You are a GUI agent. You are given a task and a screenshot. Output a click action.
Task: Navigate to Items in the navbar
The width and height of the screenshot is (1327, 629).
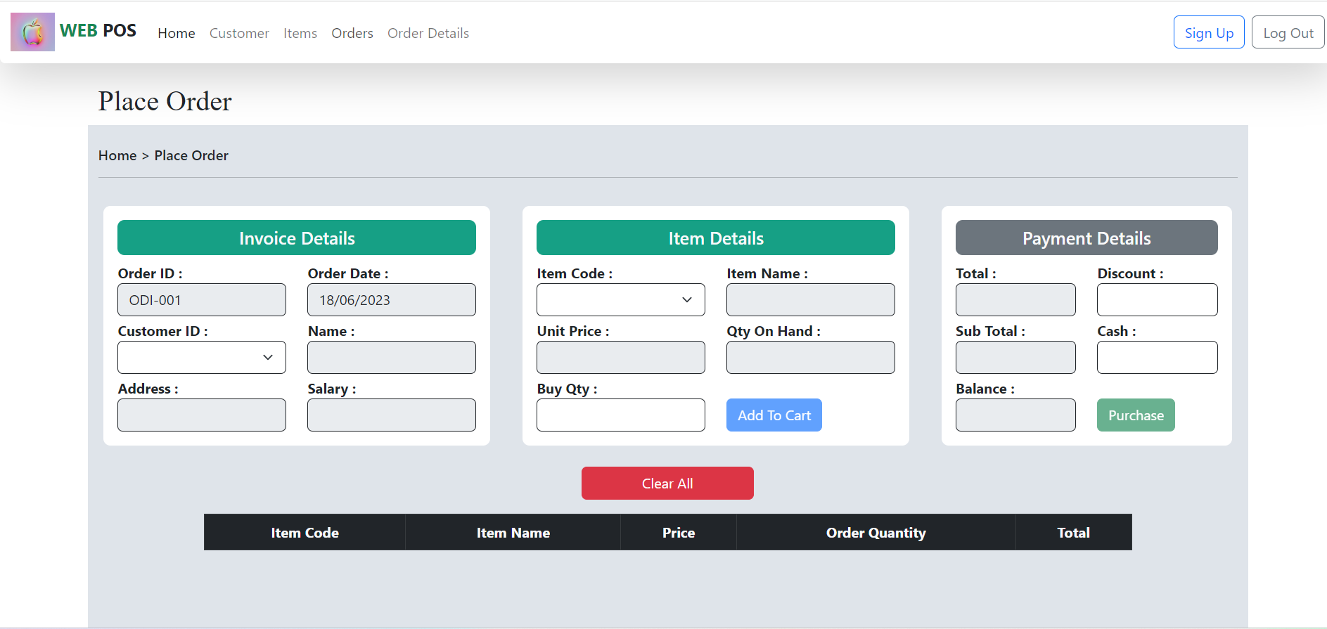point(300,33)
